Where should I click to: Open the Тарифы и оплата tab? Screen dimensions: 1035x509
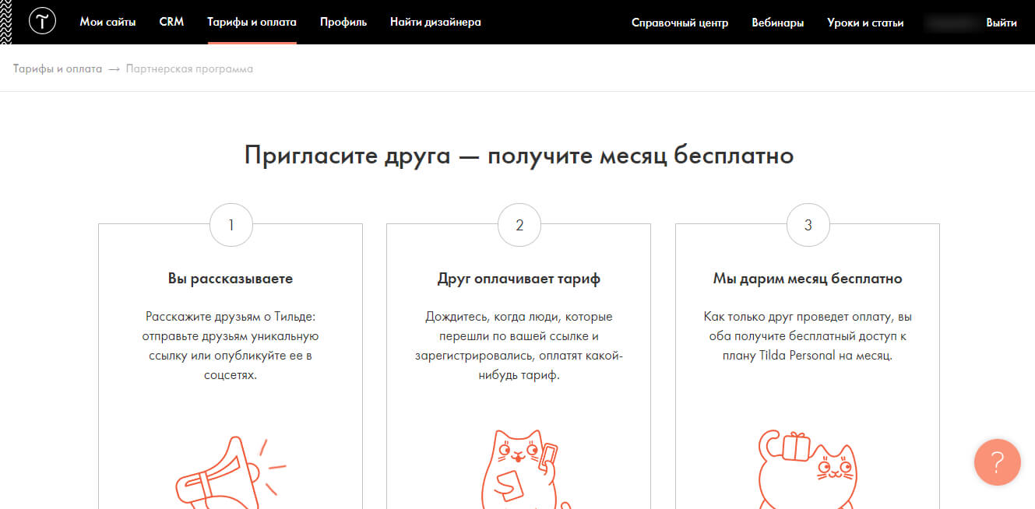252,22
